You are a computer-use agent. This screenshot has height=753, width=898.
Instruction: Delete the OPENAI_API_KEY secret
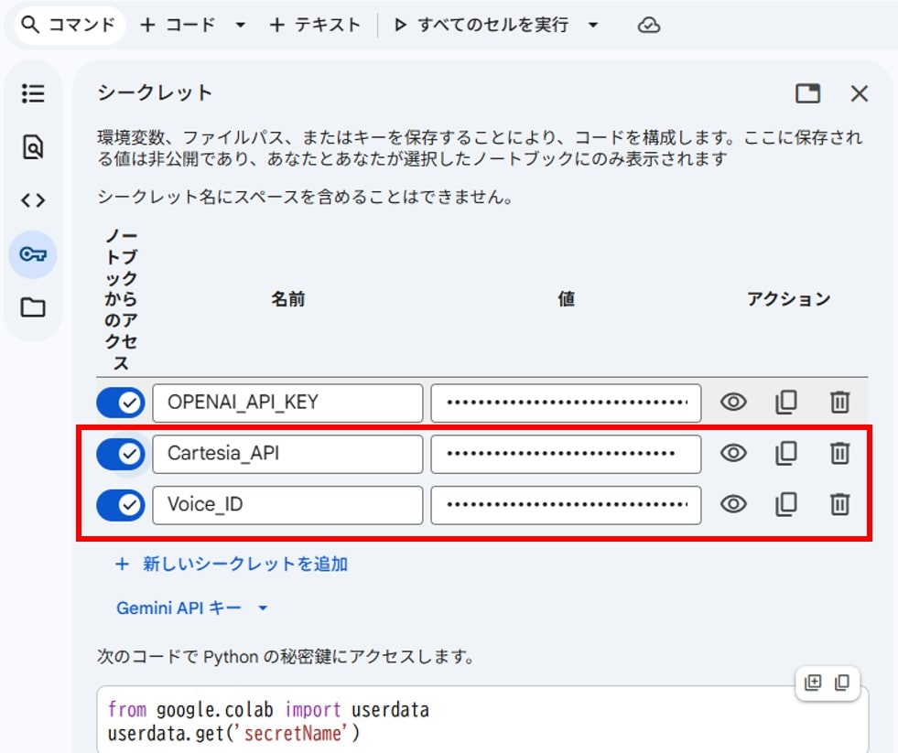coord(838,402)
